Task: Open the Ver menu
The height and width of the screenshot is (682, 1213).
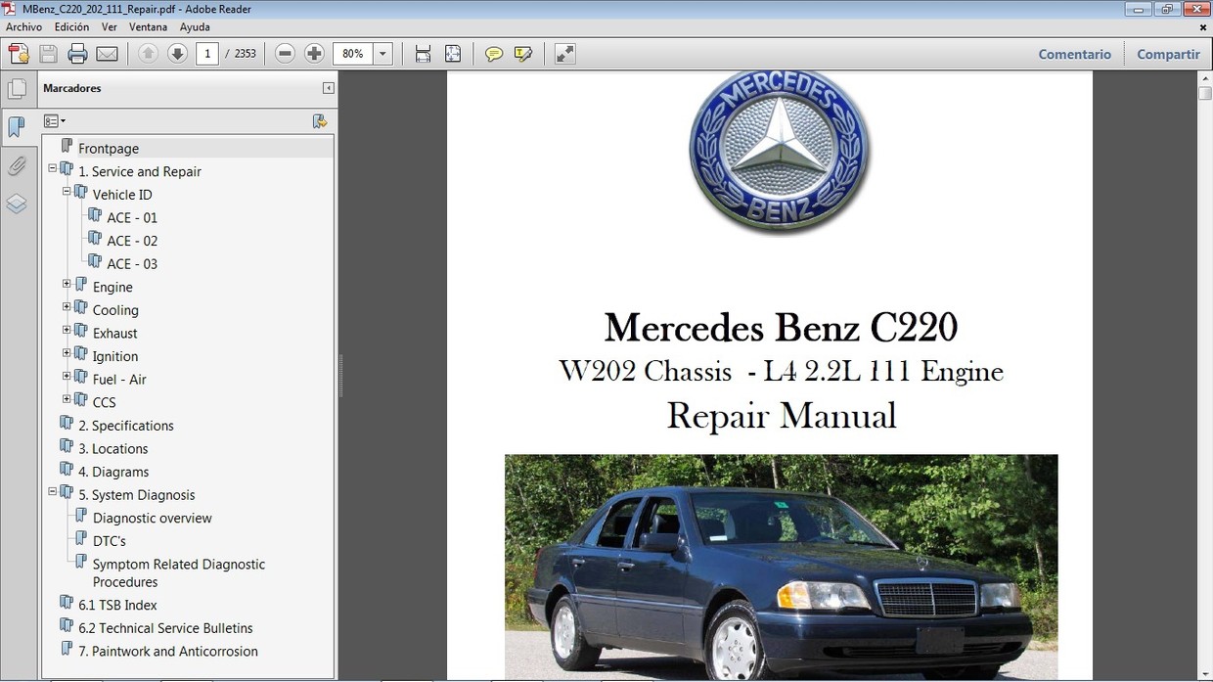Action: (x=110, y=27)
